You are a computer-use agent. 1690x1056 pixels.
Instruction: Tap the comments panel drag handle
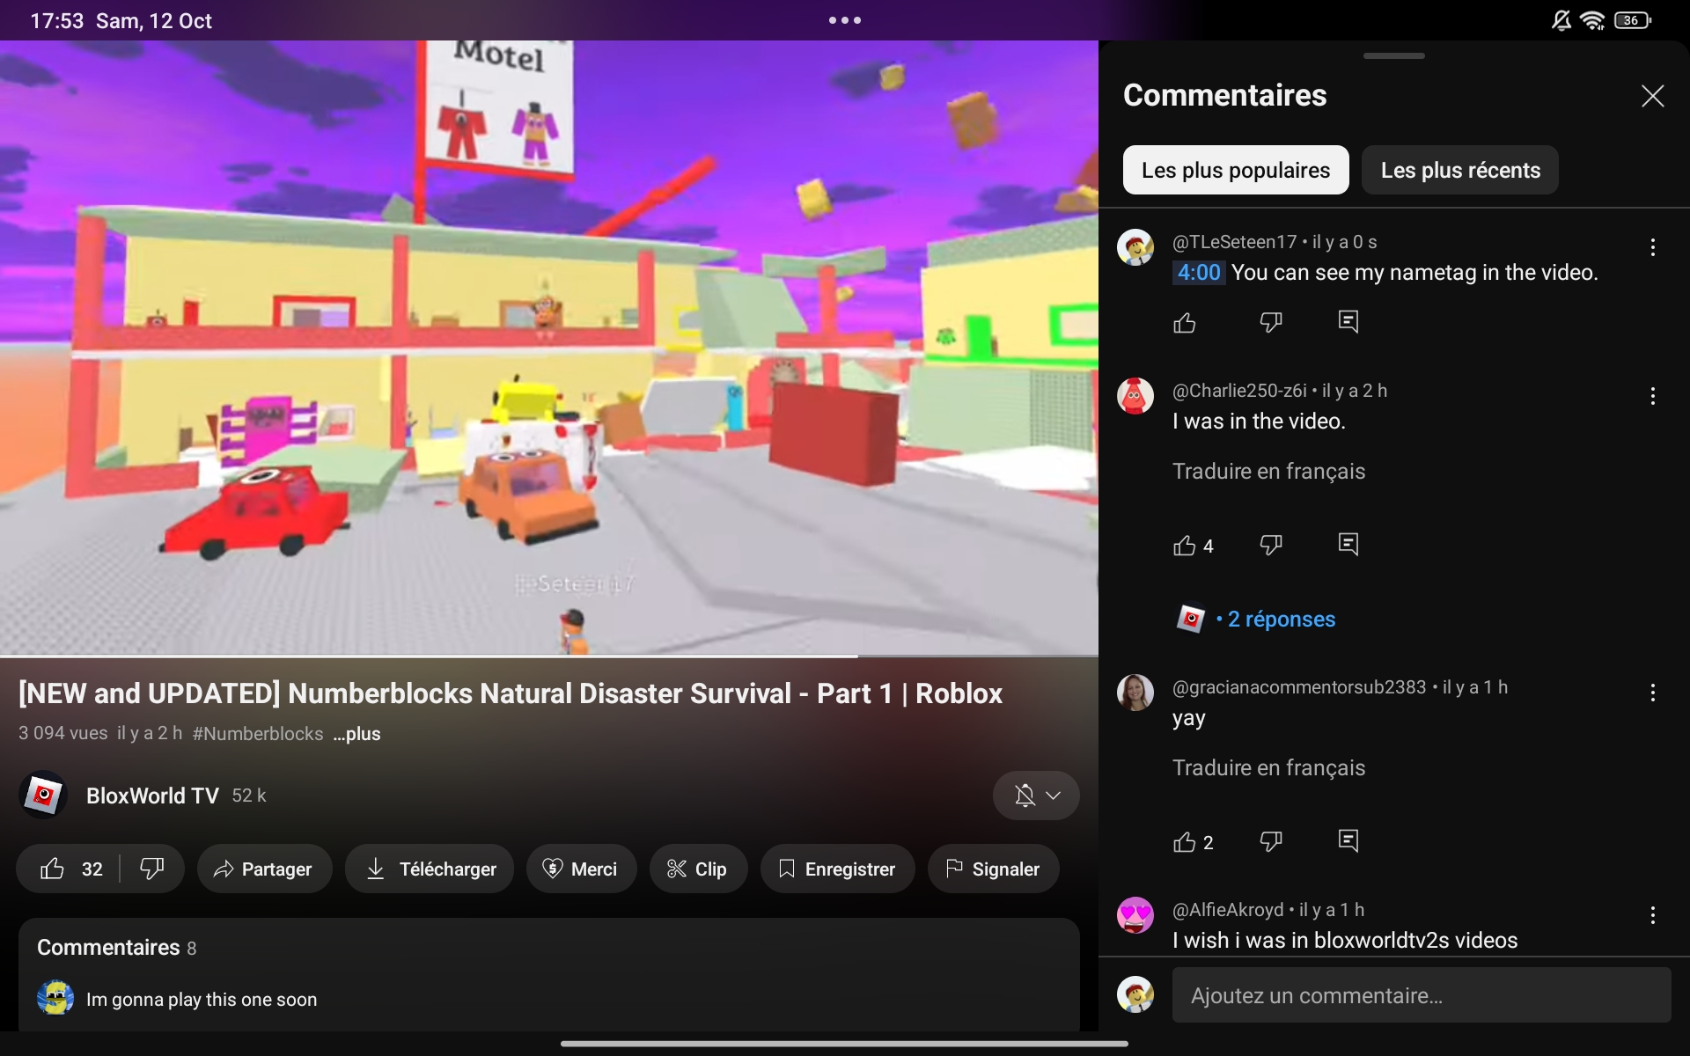[1393, 55]
